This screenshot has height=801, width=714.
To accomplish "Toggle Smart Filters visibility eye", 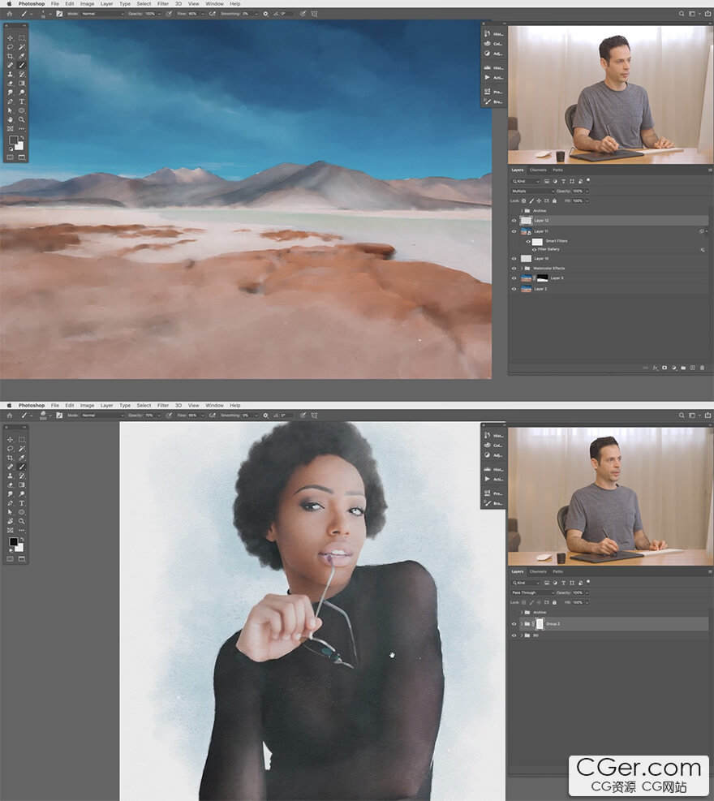I will click(528, 241).
